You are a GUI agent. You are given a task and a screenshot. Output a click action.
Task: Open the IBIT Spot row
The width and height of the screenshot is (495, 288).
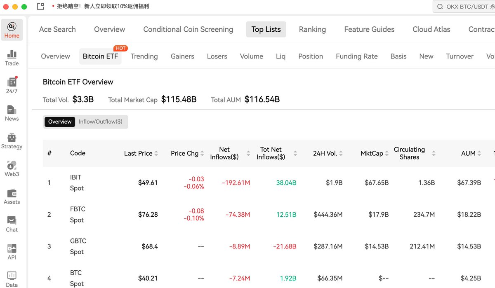pyautogui.click(x=269, y=183)
